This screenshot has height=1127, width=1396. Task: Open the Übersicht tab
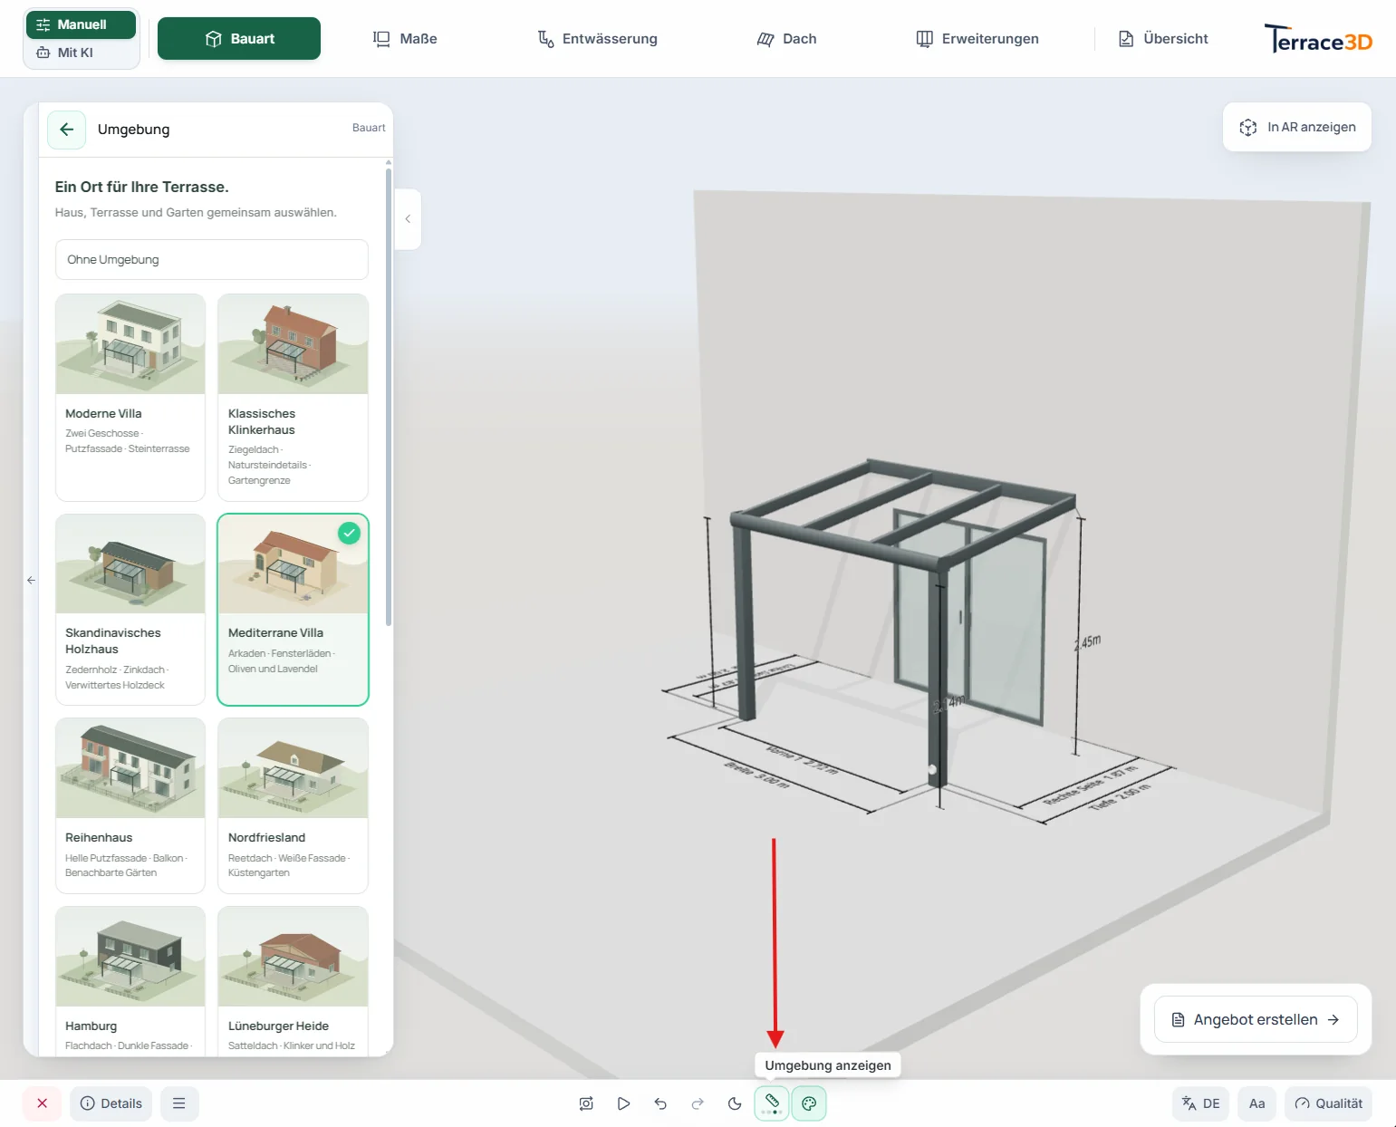coord(1163,39)
